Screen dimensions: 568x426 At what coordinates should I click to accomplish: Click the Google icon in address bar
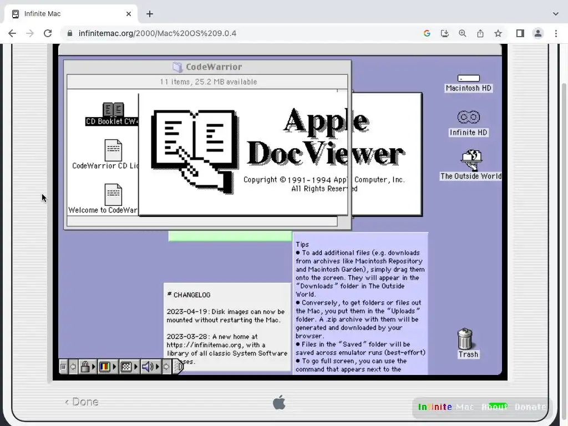pyautogui.click(x=427, y=33)
